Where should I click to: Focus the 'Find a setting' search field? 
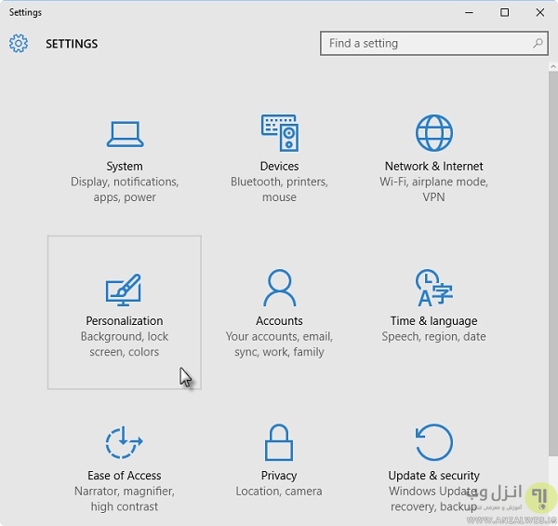click(x=426, y=43)
